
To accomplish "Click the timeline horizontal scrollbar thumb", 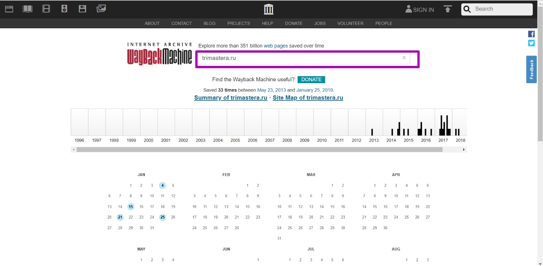I will tap(259, 150).
